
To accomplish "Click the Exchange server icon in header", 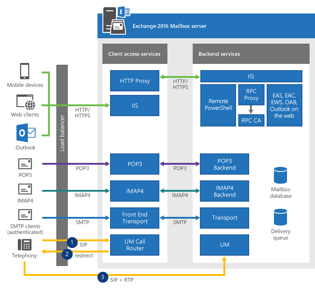I will point(115,19).
